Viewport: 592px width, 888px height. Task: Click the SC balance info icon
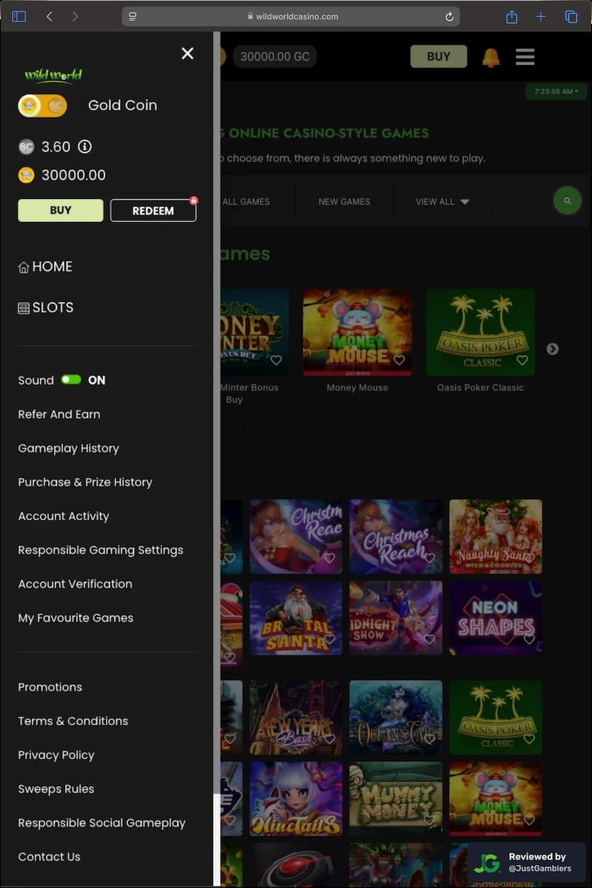(84, 147)
